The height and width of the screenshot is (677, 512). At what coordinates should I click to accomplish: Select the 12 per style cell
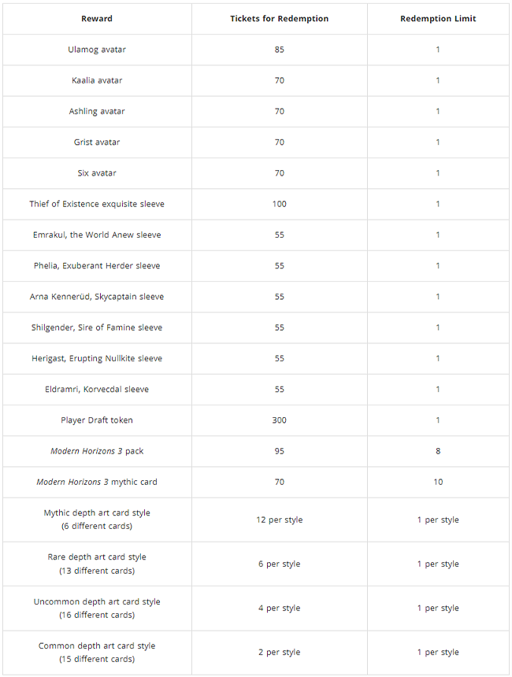[x=279, y=520]
